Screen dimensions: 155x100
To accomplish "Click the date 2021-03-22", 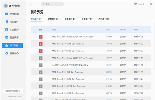I will click(138, 44).
